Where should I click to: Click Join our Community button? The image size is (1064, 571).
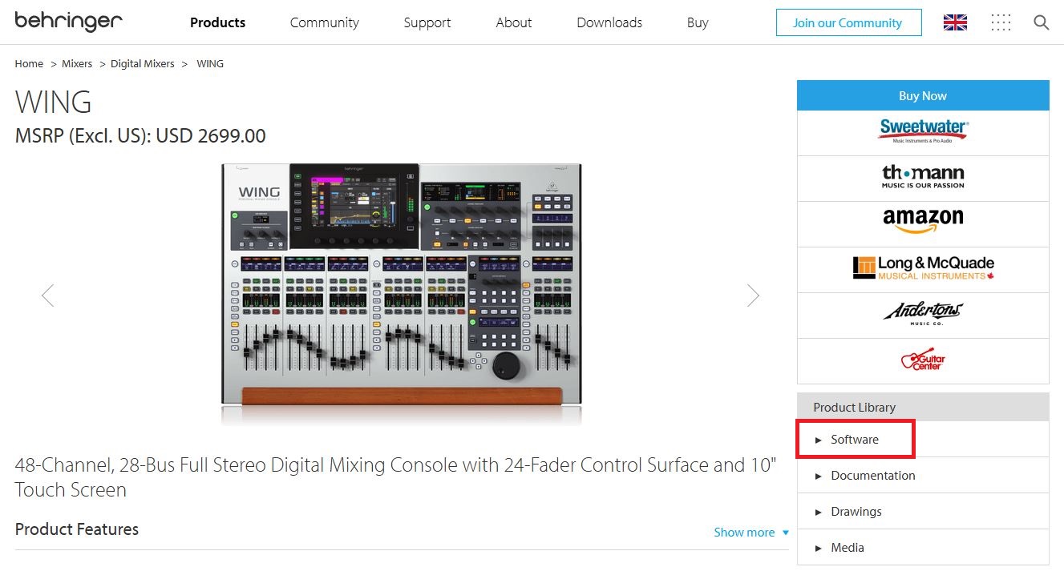(848, 22)
